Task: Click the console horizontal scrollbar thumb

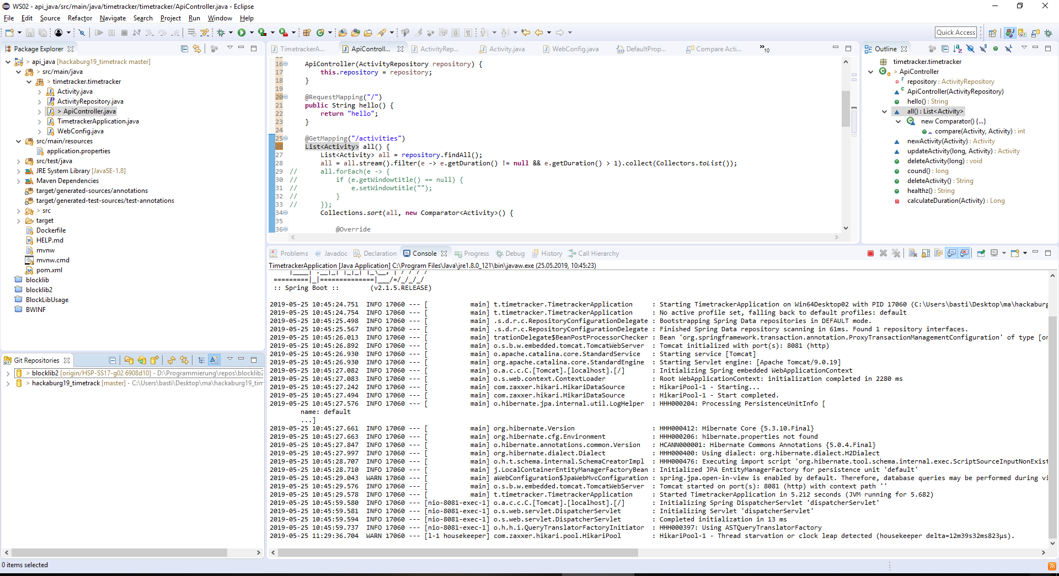Action: point(458,552)
